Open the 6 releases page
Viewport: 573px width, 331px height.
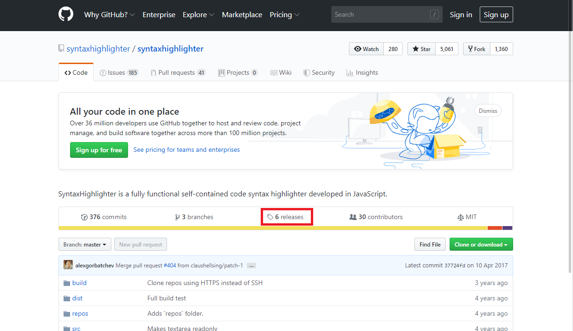(x=285, y=217)
